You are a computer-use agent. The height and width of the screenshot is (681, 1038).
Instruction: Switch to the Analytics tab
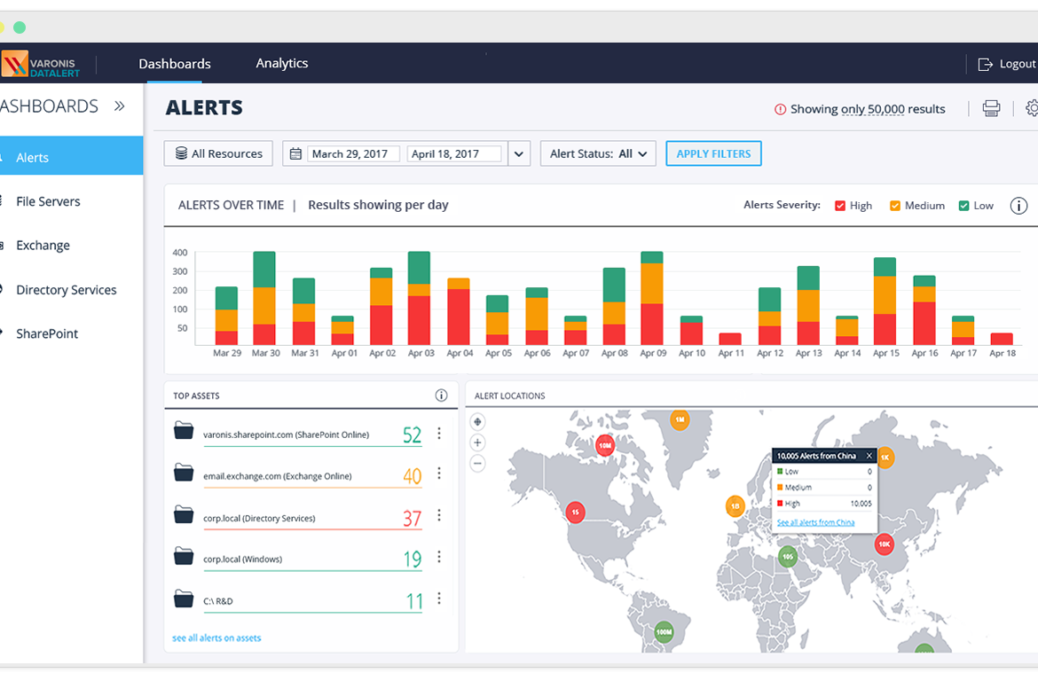click(x=282, y=63)
